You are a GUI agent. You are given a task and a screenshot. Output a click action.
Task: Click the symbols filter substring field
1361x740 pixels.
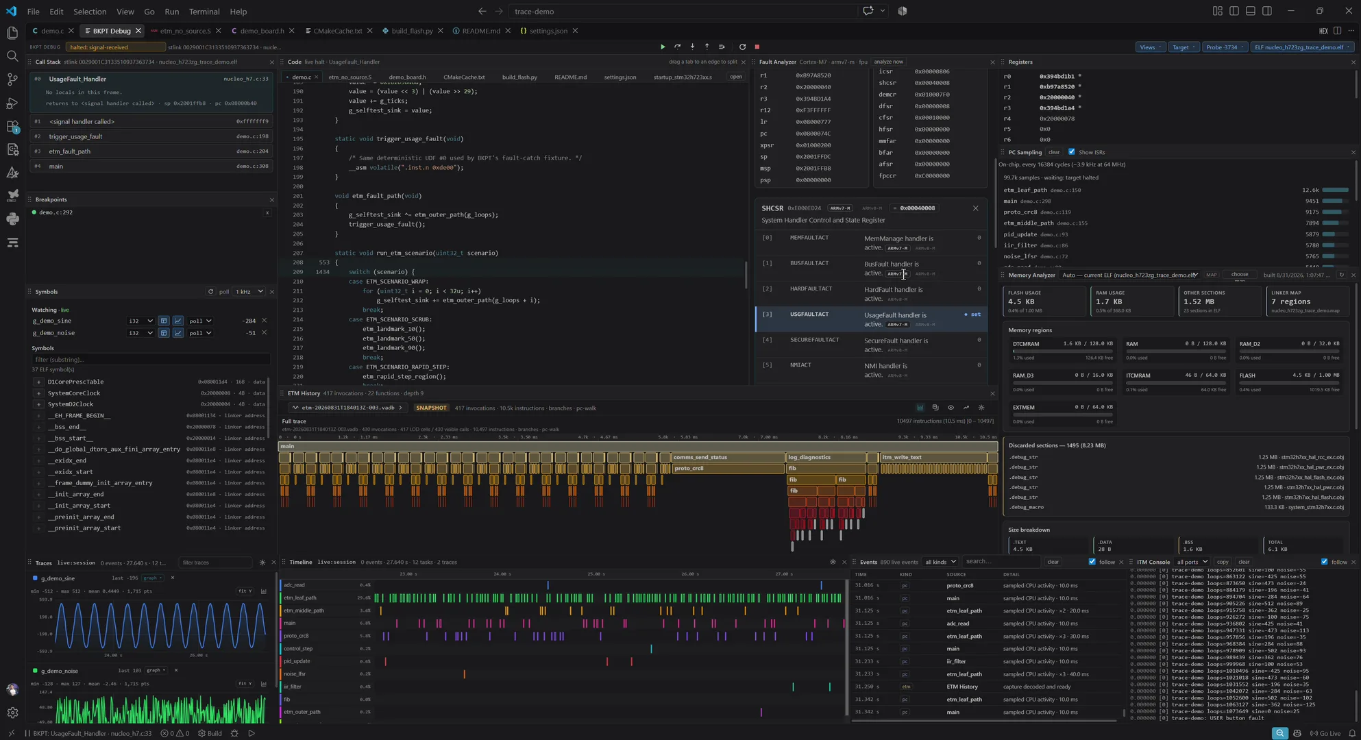coord(151,360)
